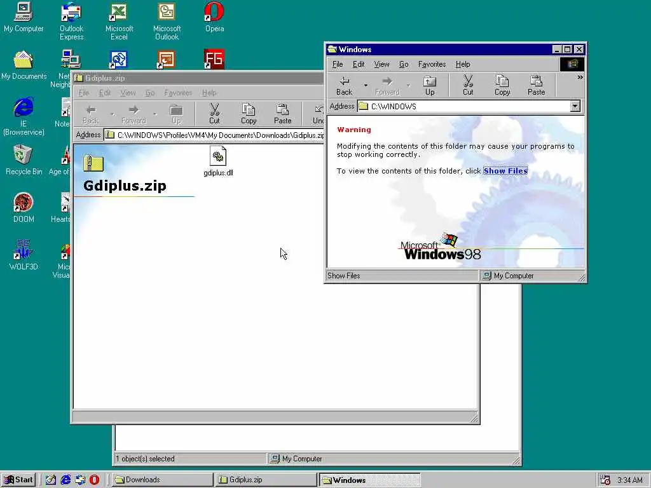651x488 pixels.
Task: Launch DOOM desktop shortcut
Action: [x=24, y=208]
